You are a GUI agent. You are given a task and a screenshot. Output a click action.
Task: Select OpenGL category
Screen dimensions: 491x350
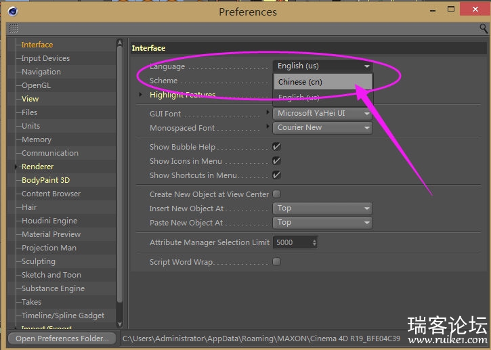pos(36,85)
